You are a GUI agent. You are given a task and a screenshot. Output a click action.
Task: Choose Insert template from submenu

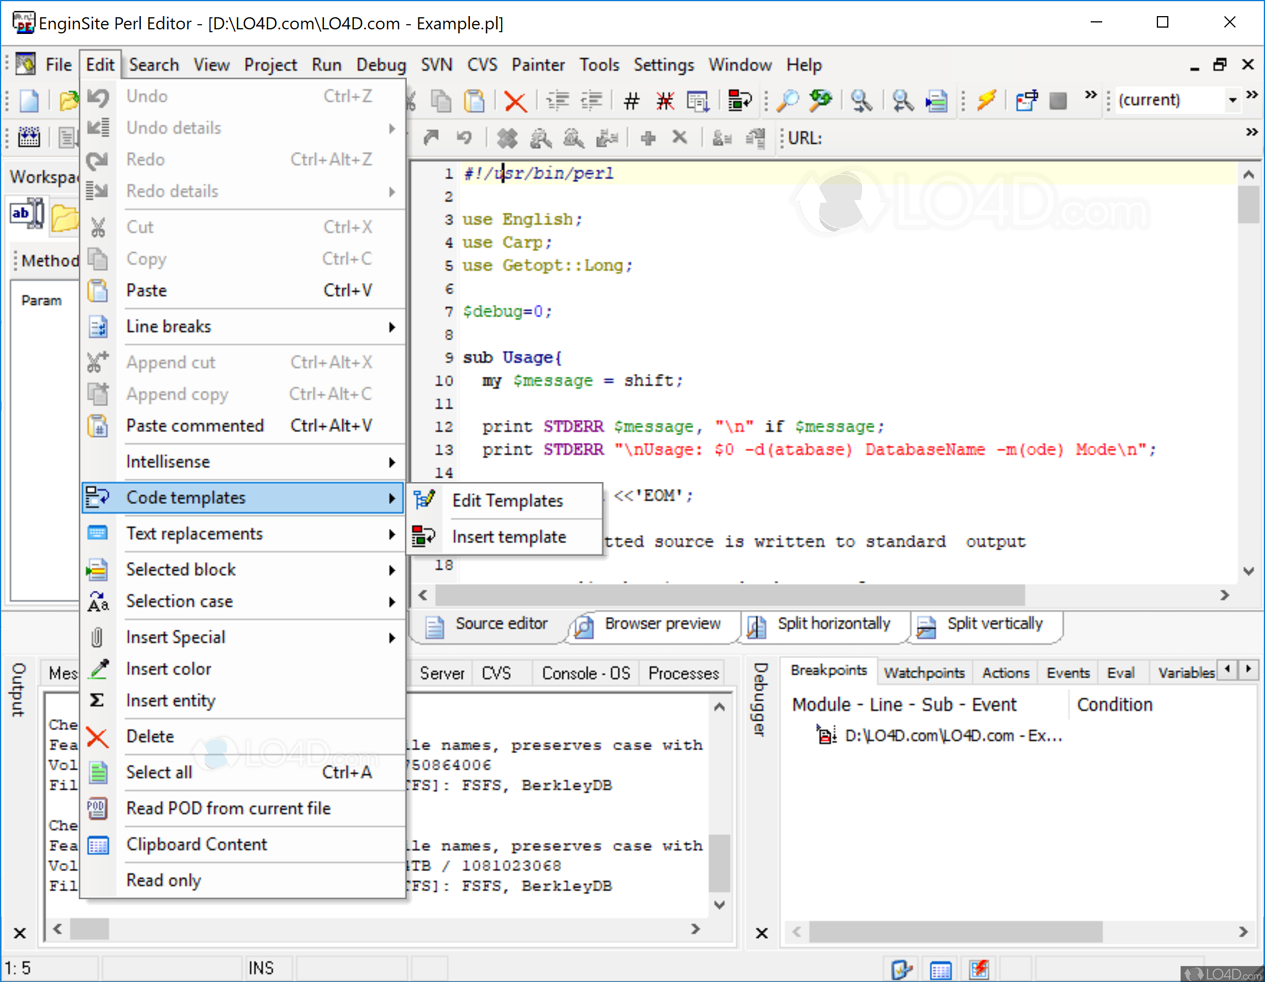[x=509, y=537]
